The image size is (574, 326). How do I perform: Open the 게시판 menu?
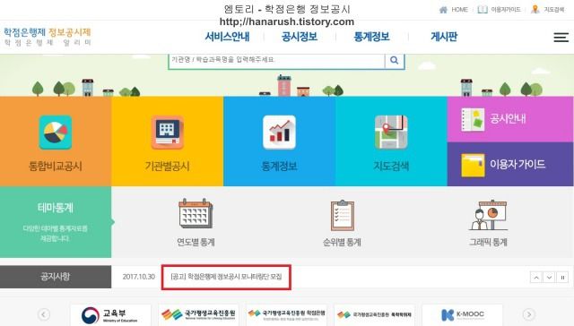click(x=444, y=37)
